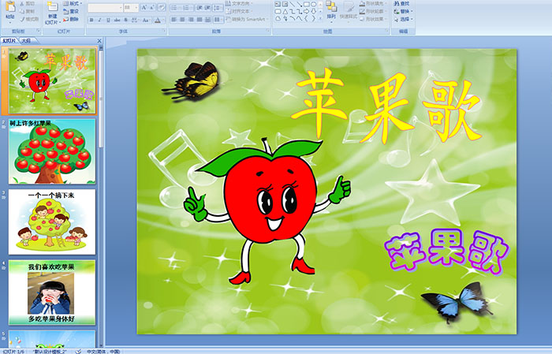Select slide 4 thumbnail 我们喜欢吃苹果
The width and height of the screenshot is (552, 354).
52,292
